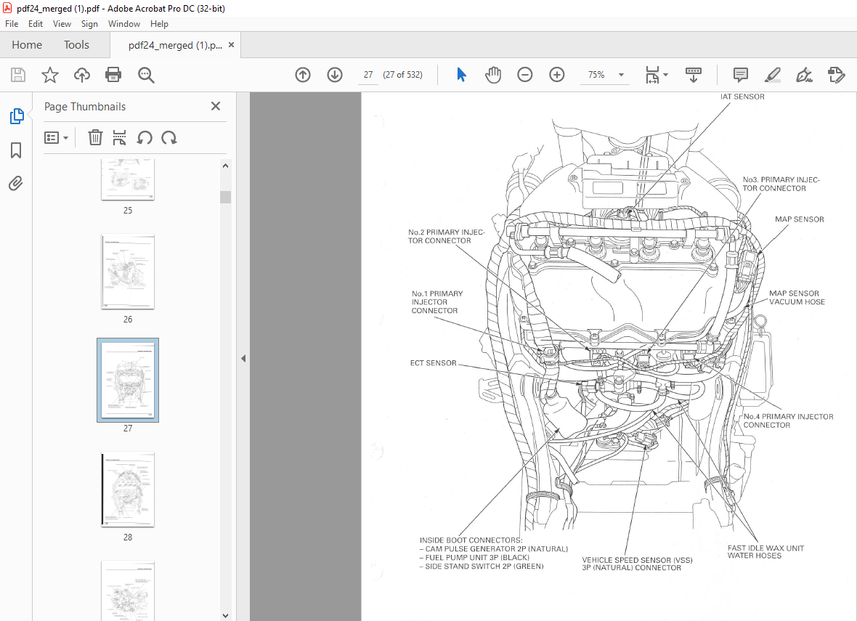Click thumbnail scrollbar up arrow

[x=225, y=166]
